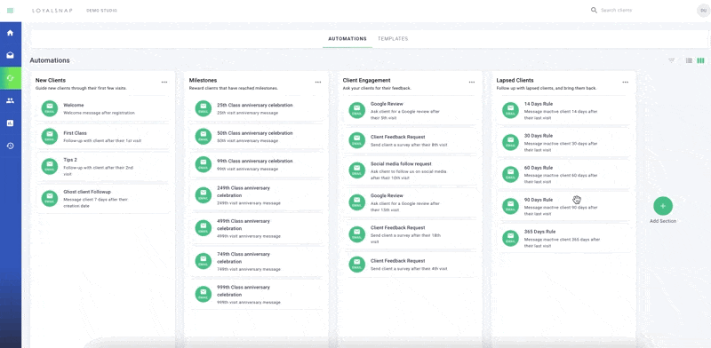Click the email icon for Welcome

50,108
